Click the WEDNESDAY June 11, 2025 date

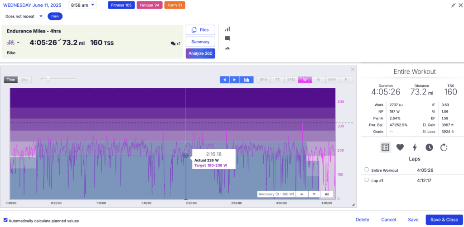pyautogui.click(x=33, y=5)
